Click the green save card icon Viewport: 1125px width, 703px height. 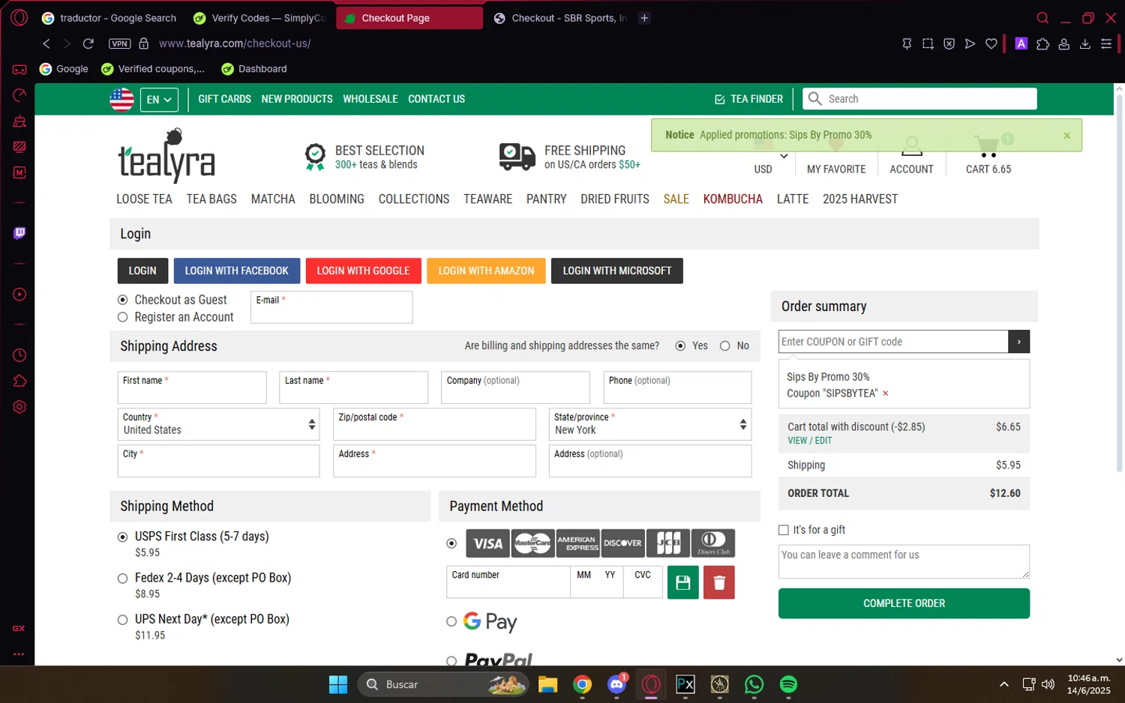(682, 582)
